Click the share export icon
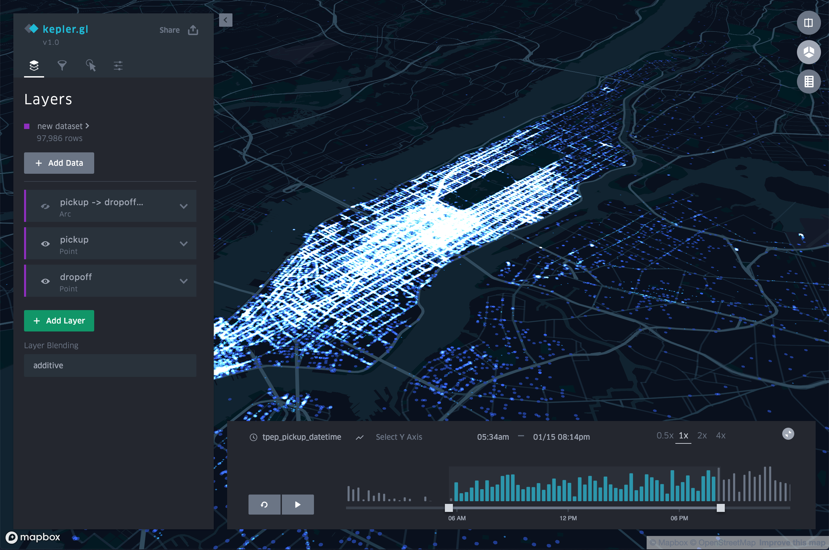The image size is (829, 550). tap(193, 30)
